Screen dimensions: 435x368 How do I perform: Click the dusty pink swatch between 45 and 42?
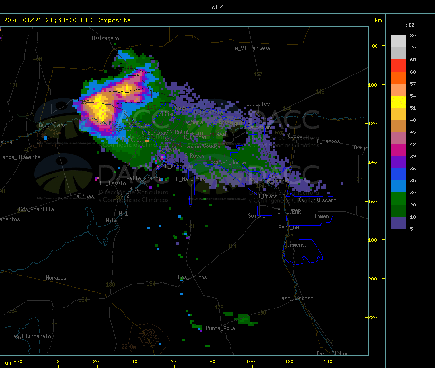[398, 138]
